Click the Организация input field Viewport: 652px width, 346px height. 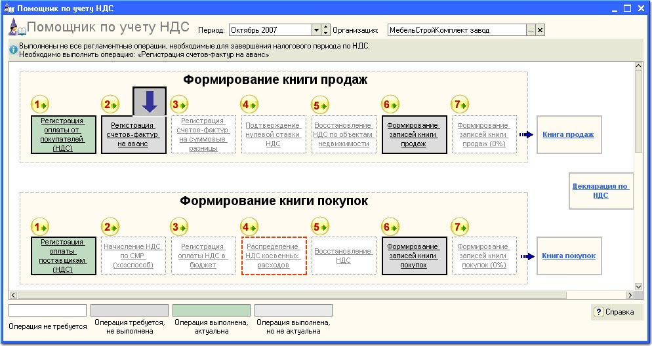[x=457, y=30]
